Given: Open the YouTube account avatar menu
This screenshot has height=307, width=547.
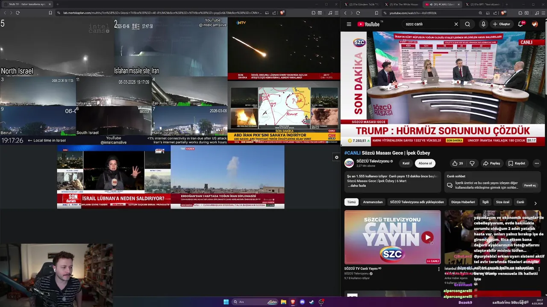Looking at the screenshot, I should click(x=535, y=24).
